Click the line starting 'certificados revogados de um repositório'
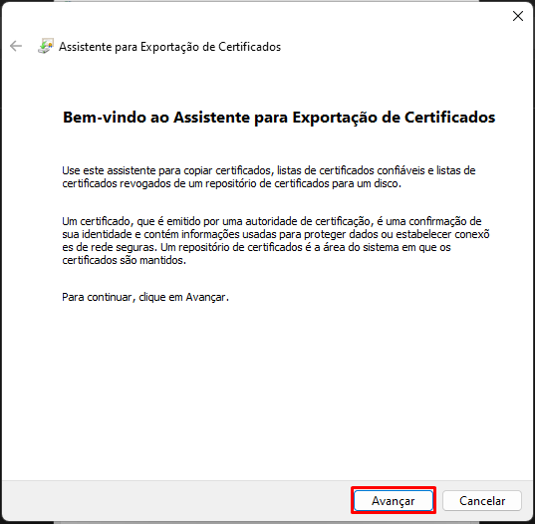This screenshot has width=535, height=524. [232, 183]
